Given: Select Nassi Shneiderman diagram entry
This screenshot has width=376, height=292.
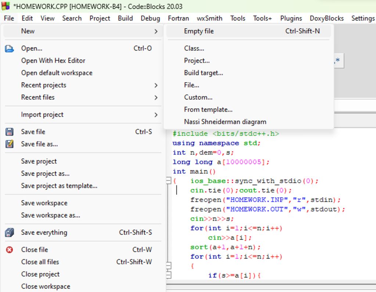Looking at the screenshot, I should click(x=225, y=122).
